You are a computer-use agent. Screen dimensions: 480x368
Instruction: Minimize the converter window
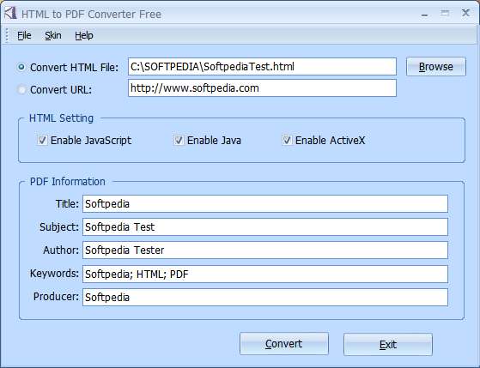tap(424, 14)
